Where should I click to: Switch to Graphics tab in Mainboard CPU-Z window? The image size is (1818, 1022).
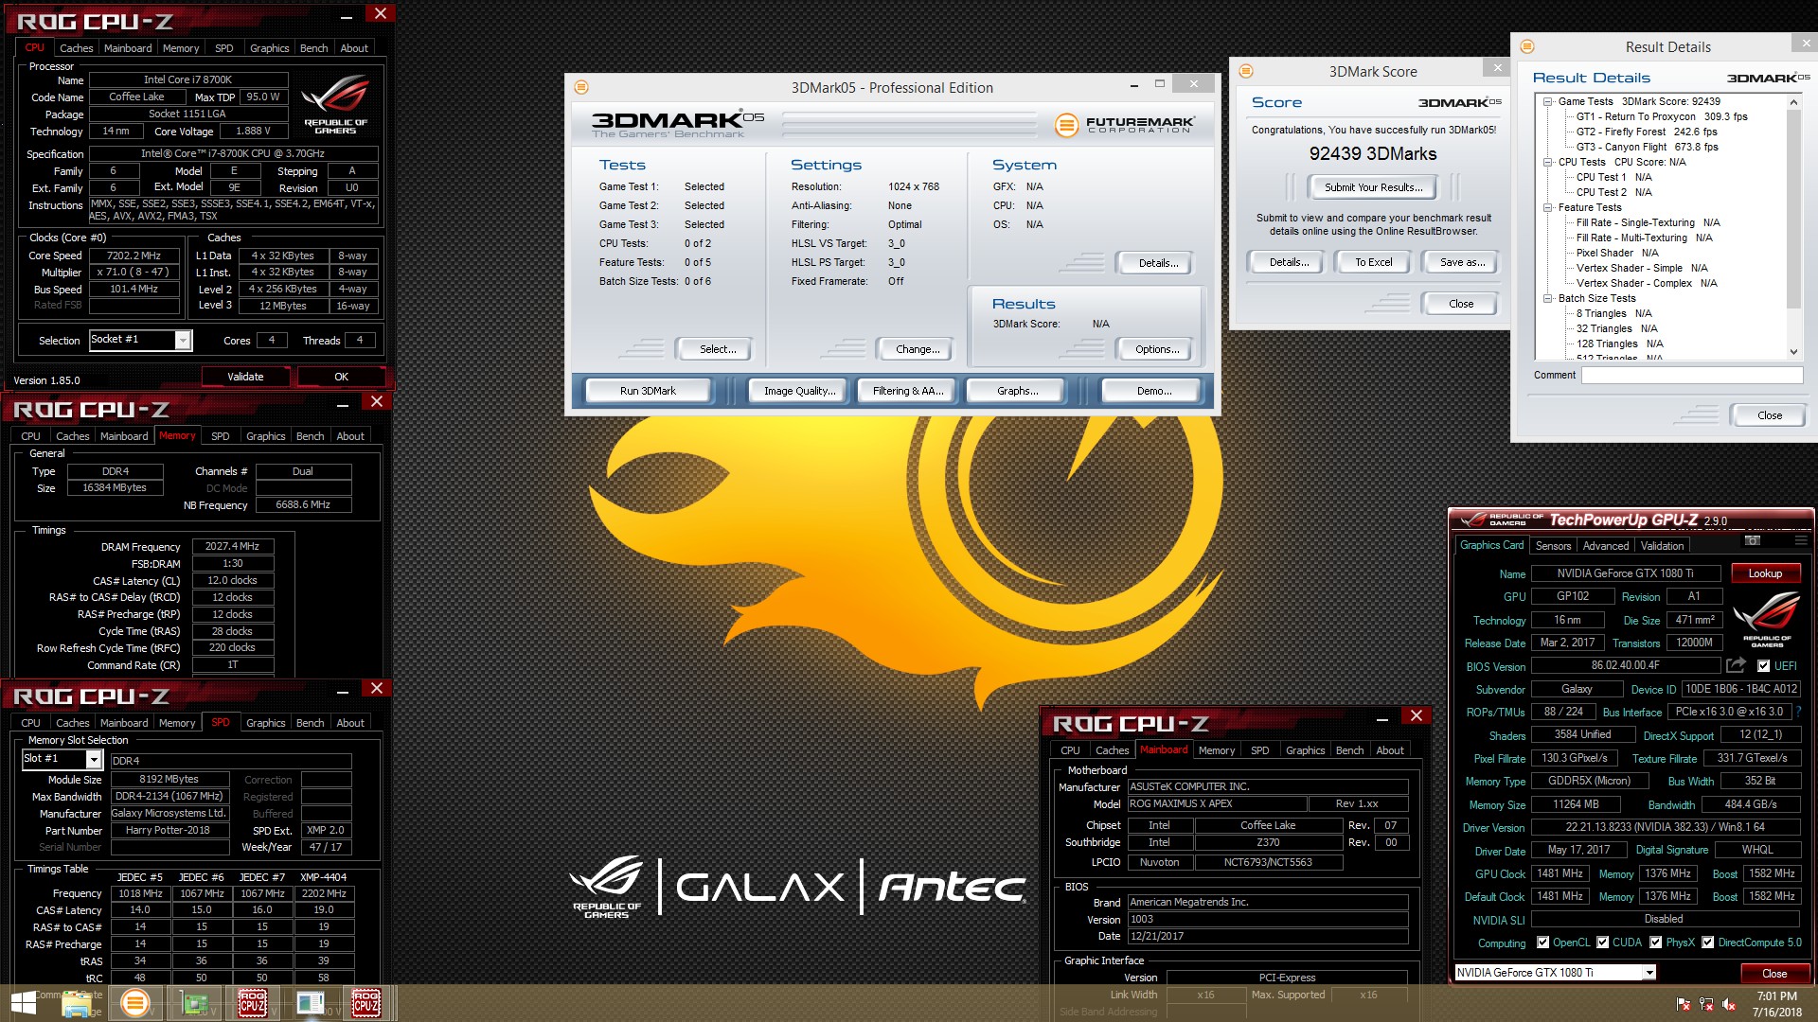(x=1305, y=750)
